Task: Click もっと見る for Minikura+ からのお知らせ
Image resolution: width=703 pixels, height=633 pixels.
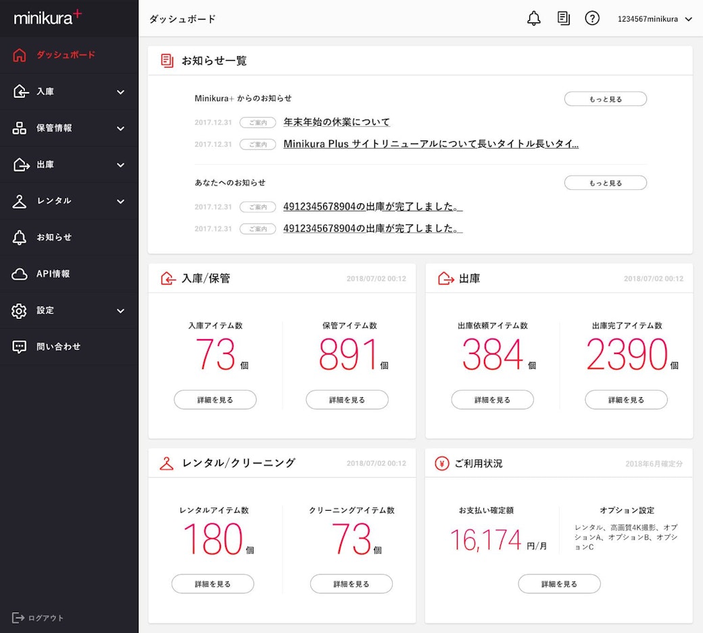Action: pyautogui.click(x=605, y=99)
